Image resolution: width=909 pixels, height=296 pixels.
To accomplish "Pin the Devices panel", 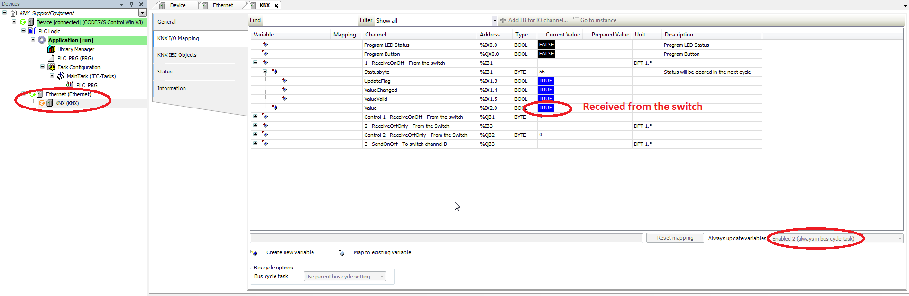I will (131, 4).
